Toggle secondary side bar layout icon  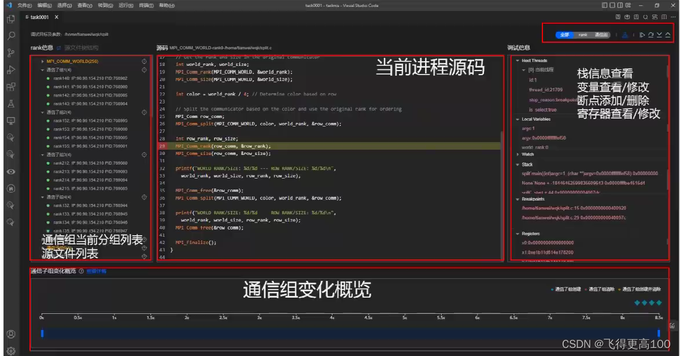620,5
